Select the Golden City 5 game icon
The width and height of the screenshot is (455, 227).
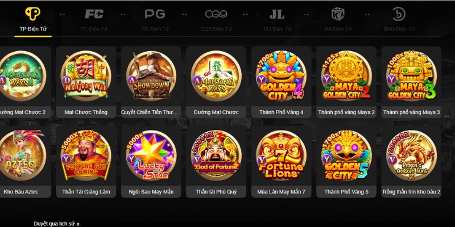346,155
